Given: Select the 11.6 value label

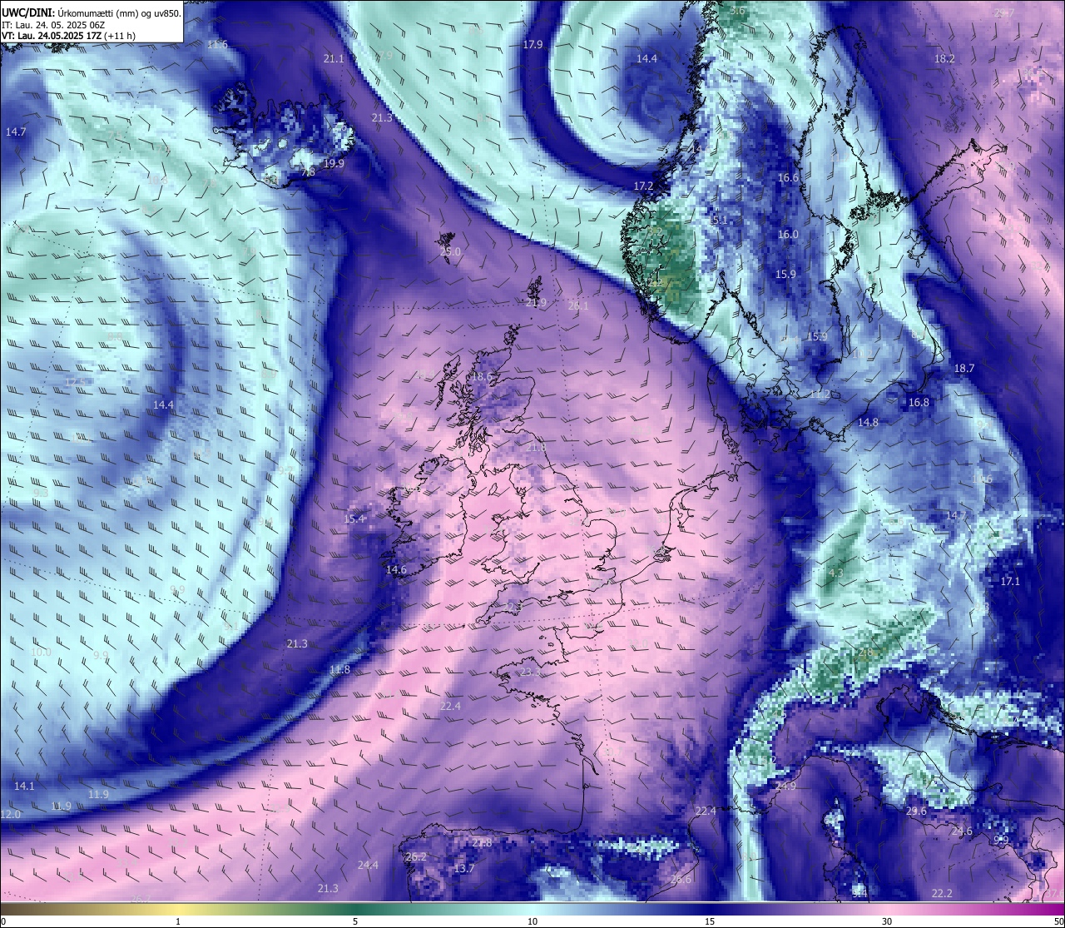Looking at the screenshot, I should pyautogui.click(x=217, y=44).
